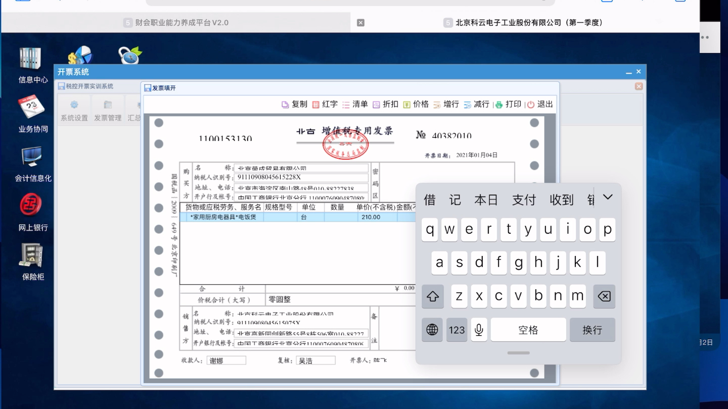Tap the keyboard shift key
The height and width of the screenshot is (409, 728).
[433, 296]
